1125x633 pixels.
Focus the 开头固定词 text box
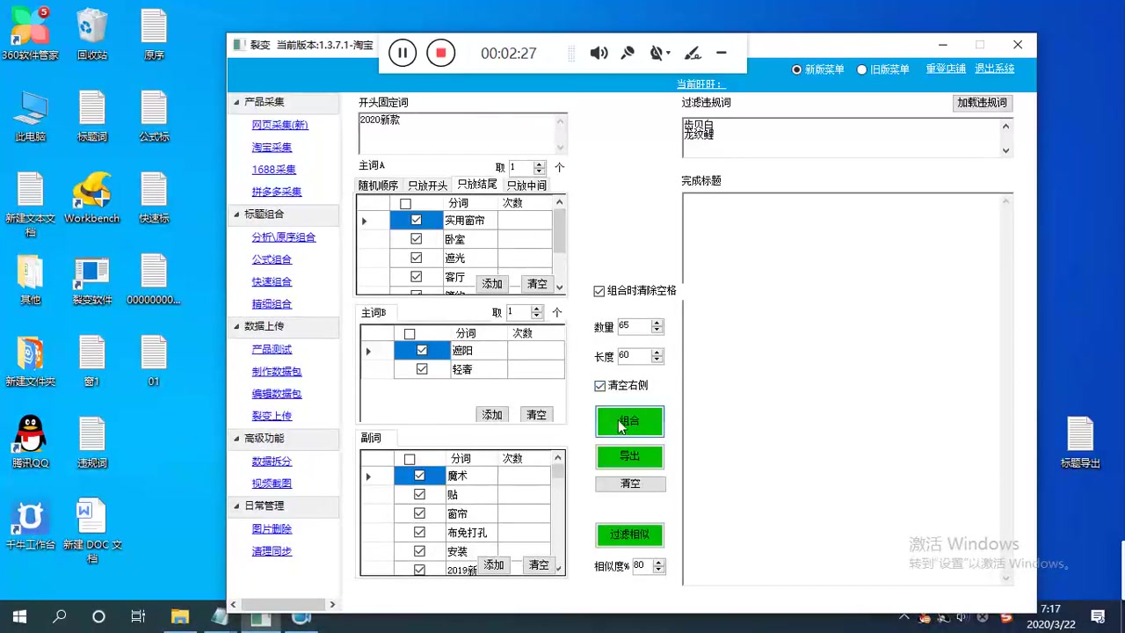(462, 133)
